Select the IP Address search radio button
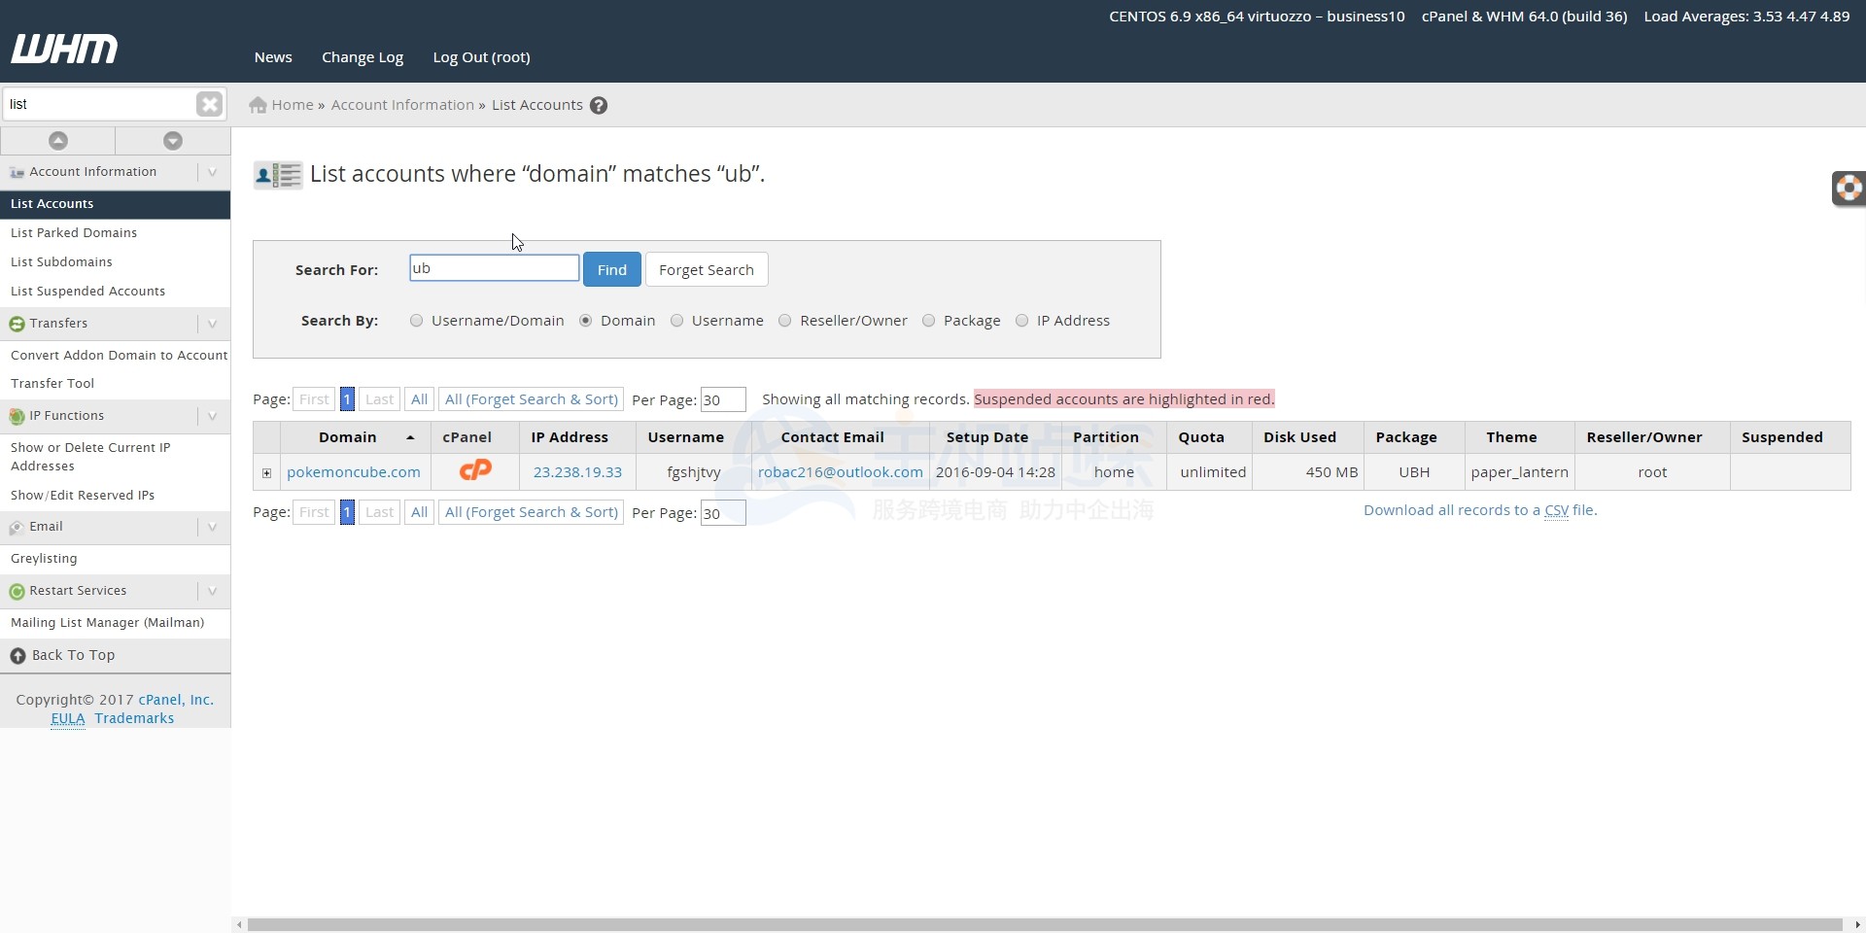This screenshot has height=933, width=1866. coord(1022,321)
